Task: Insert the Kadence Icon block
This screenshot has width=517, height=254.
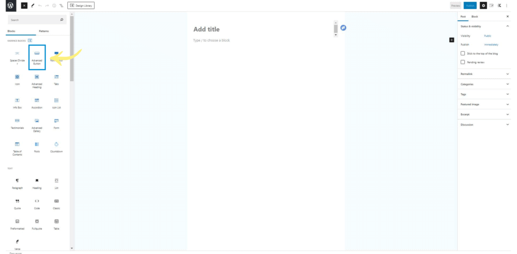Action: [x=17, y=80]
